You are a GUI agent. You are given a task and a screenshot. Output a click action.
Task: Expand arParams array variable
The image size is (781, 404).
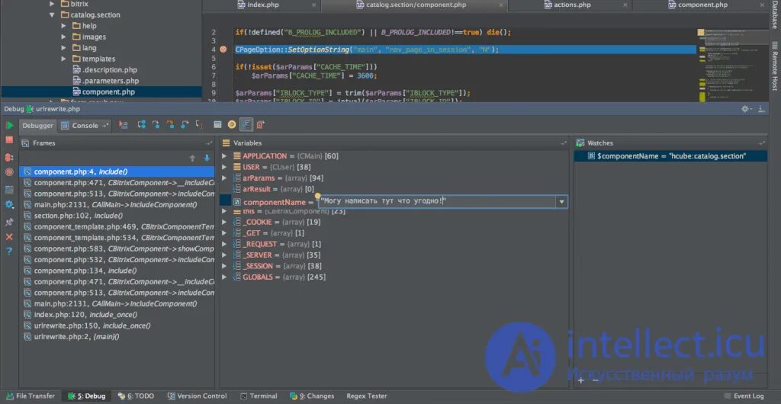225,178
